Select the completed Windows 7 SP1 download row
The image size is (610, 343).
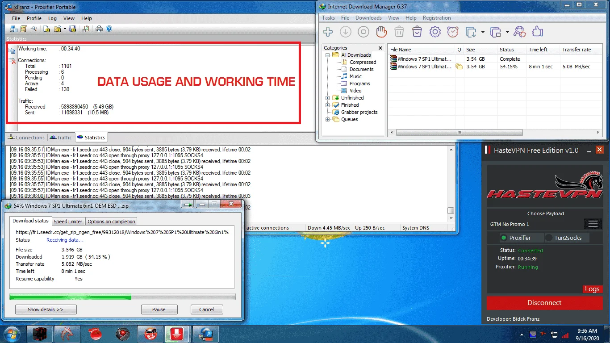[x=494, y=59]
